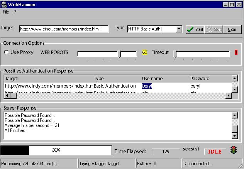Enable the Use Proxy radio option
Image resolution: width=244 pixels, height=169 pixels.
pos(7,52)
